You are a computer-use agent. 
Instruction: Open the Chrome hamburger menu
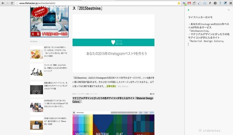tap(231, 3)
